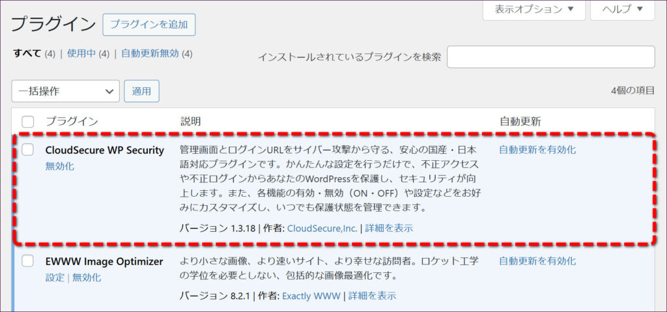This screenshot has height=312, width=667.
Task: Show details for CloudSecure WP Security
Action: (x=389, y=229)
